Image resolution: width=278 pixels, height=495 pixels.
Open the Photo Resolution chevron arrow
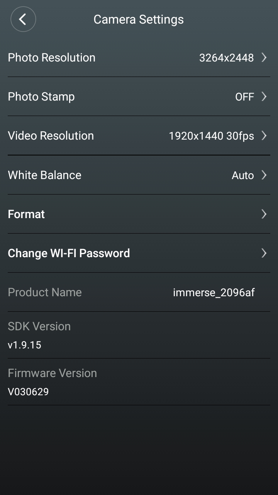[x=264, y=58]
